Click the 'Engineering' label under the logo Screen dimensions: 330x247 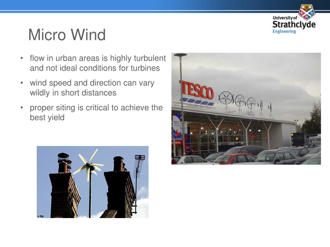point(284,31)
